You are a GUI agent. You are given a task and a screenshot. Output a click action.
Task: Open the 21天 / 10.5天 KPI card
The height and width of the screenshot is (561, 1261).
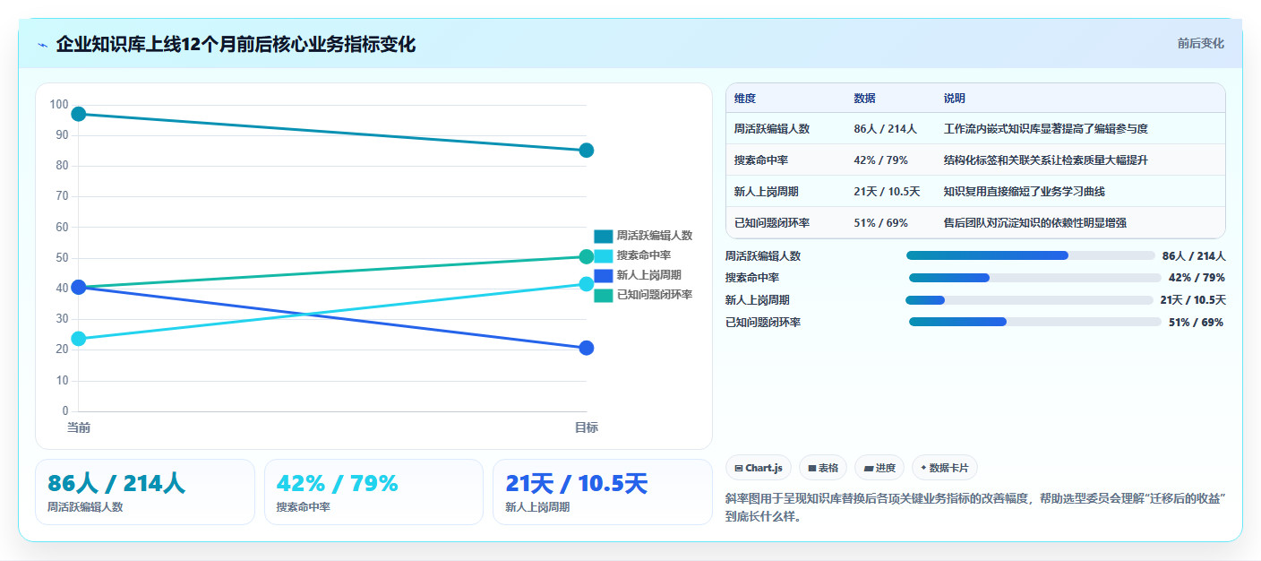(603, 492)
